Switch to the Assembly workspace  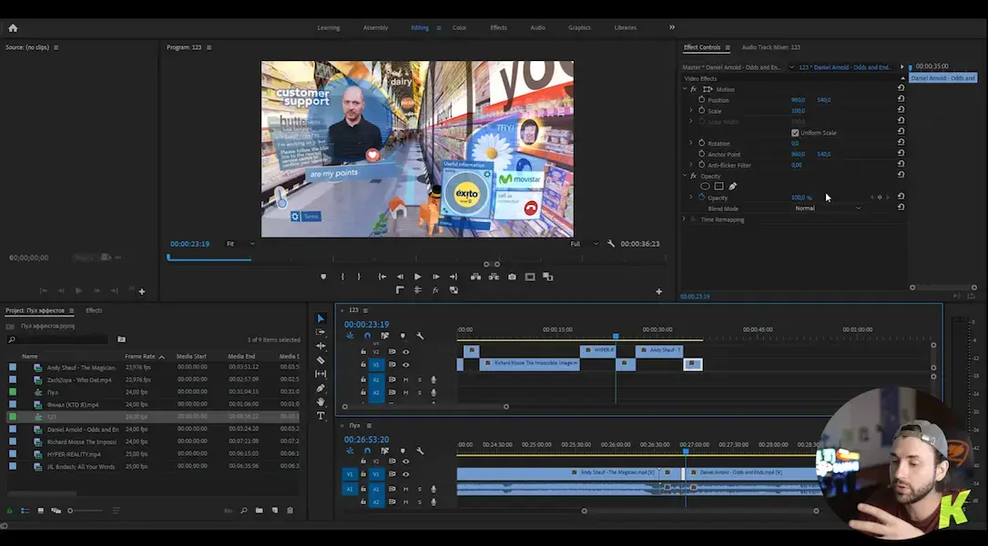point(375,27)
